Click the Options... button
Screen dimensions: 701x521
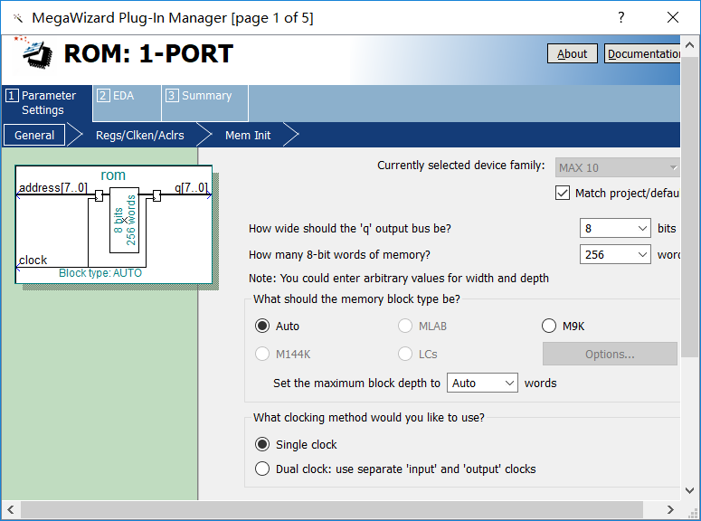pyautogui.click(x=610, y=355)
